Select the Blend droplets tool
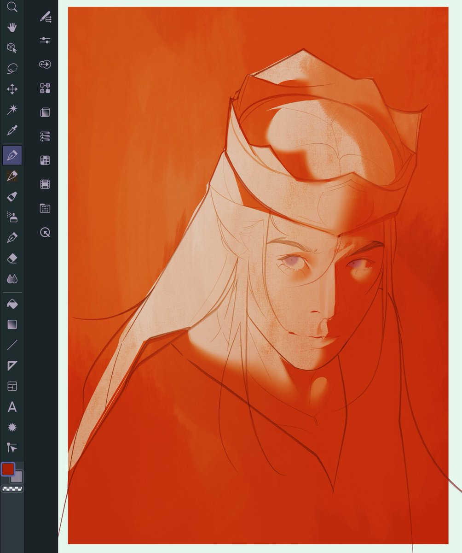 tap(12, 279)
